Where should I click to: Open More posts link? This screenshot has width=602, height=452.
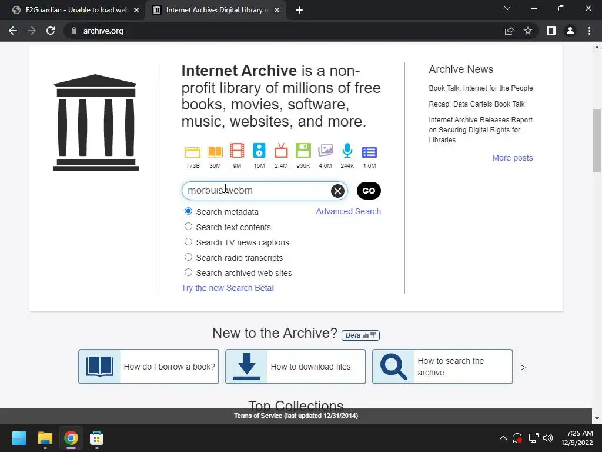(513, 158)
